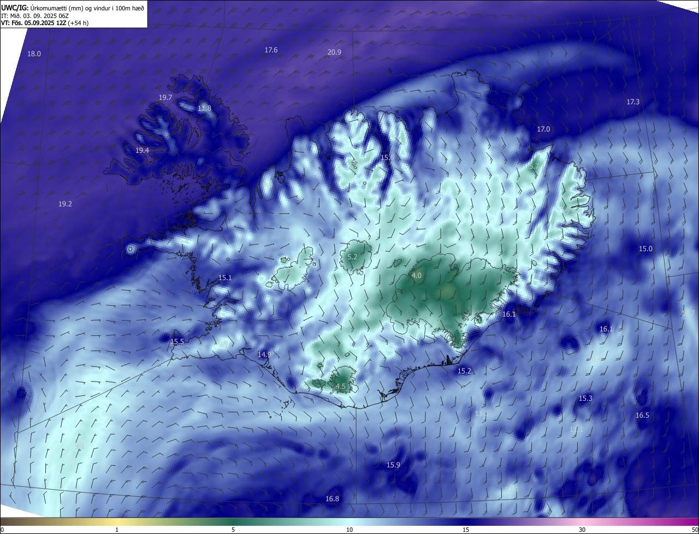Click the 17.0 value label
This screenshot has width=699, height=534.
(543, 129)
